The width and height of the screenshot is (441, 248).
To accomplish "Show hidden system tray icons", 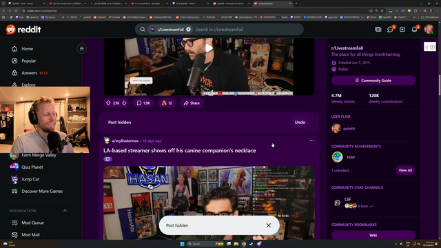I will point(396,244).
